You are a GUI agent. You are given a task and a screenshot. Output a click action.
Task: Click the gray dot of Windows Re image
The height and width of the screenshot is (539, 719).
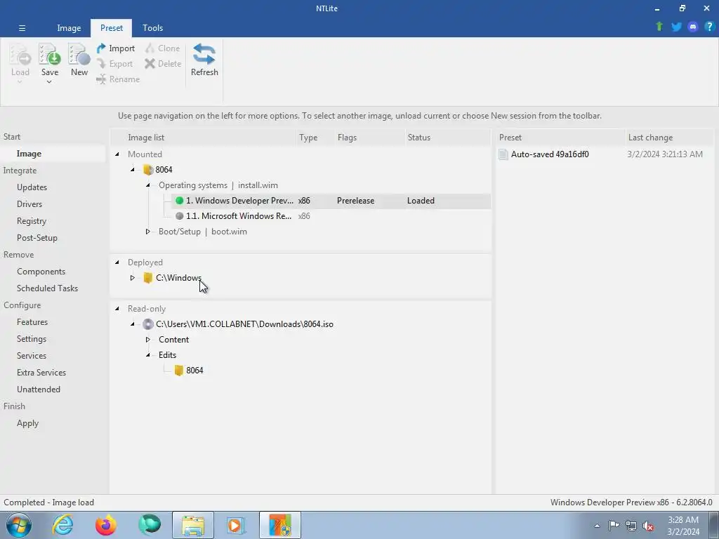(180, 216)
